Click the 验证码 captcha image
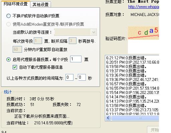 tap(144, 33)
